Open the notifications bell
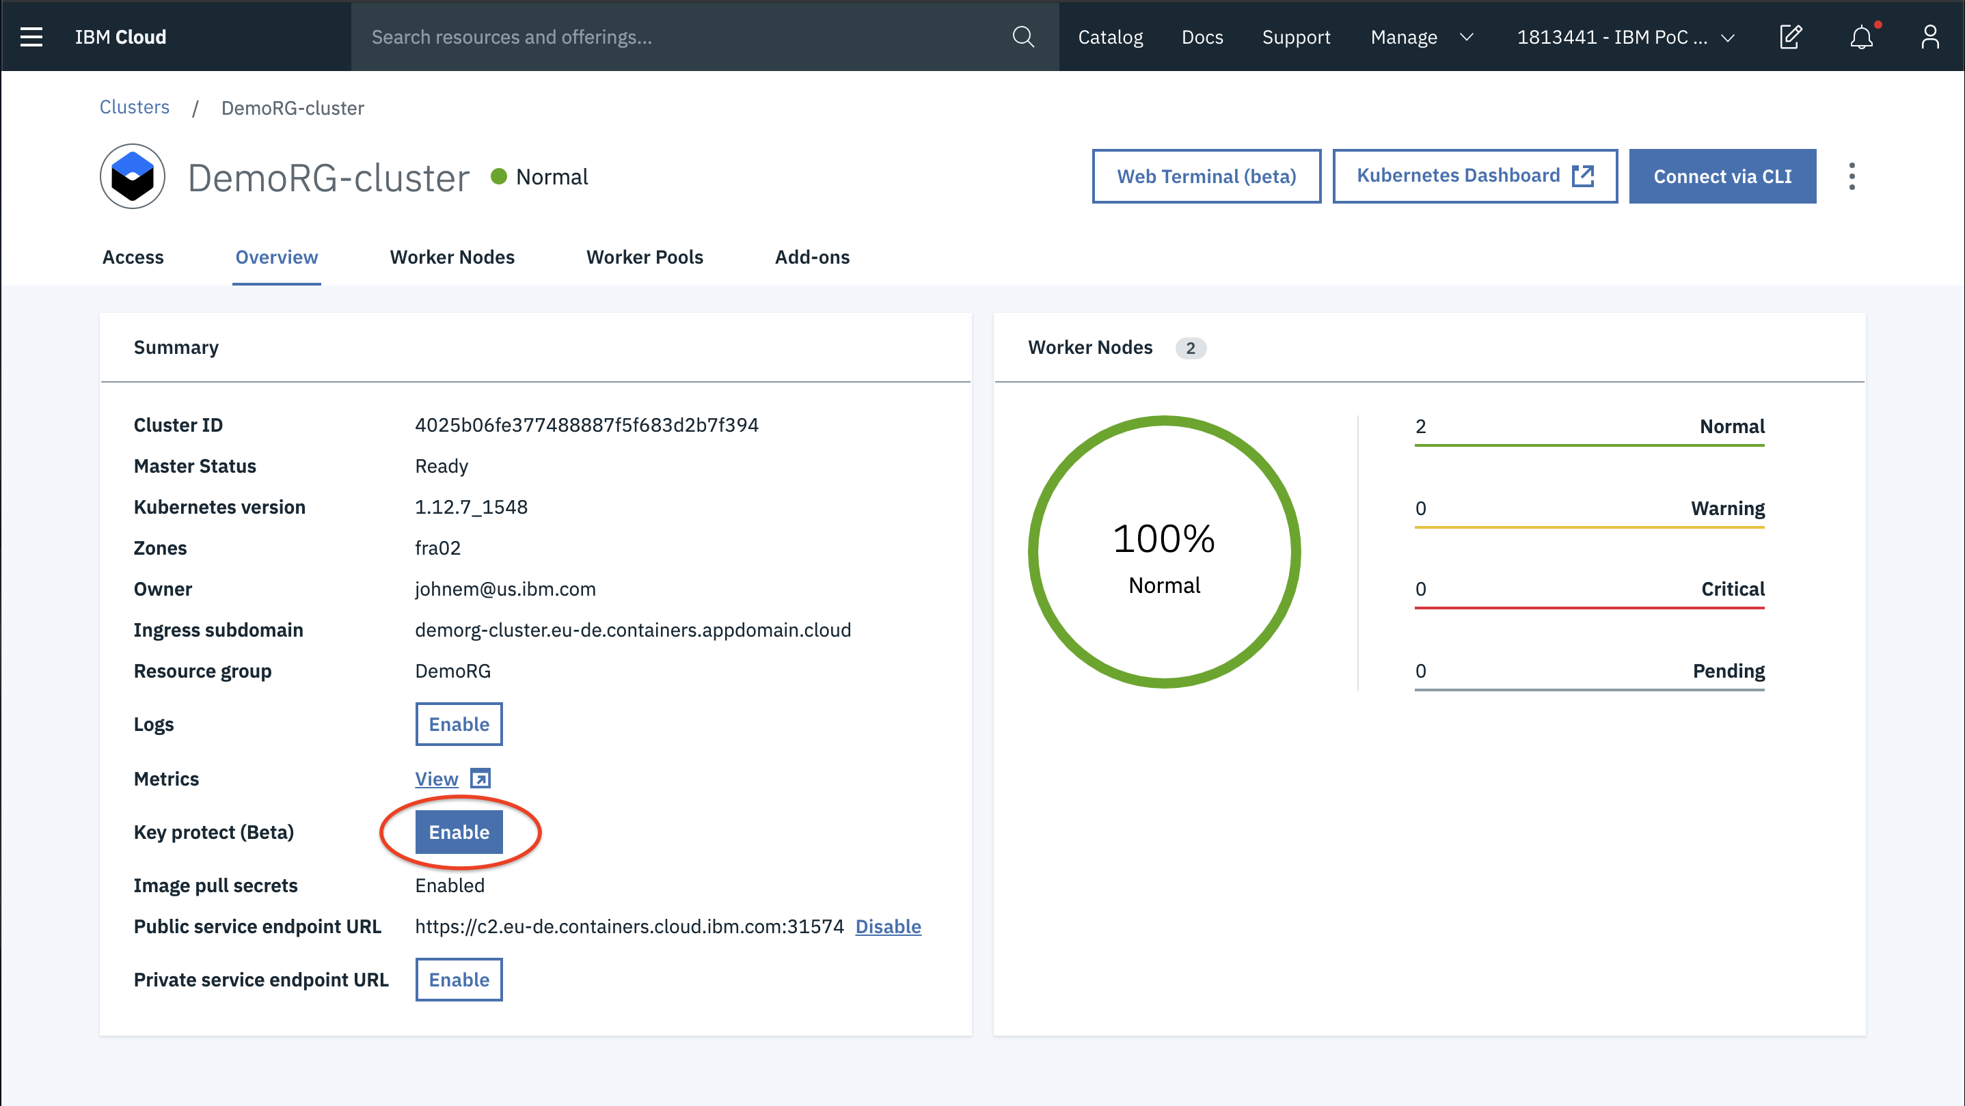Screen dimensions: 1965x1106 pyautogui.click(x=1862, y=37)
